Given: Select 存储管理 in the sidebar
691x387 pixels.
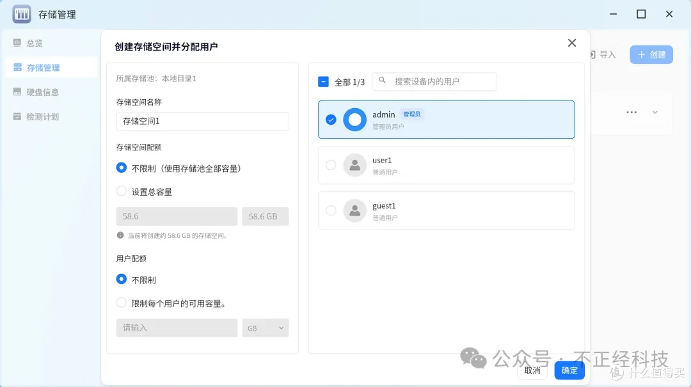Looking at the screenshot, I should pyautogui.click(x=52, y=67).
